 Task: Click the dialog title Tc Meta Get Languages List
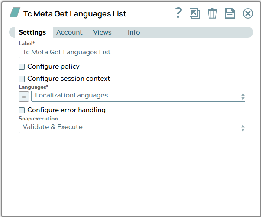75,14
